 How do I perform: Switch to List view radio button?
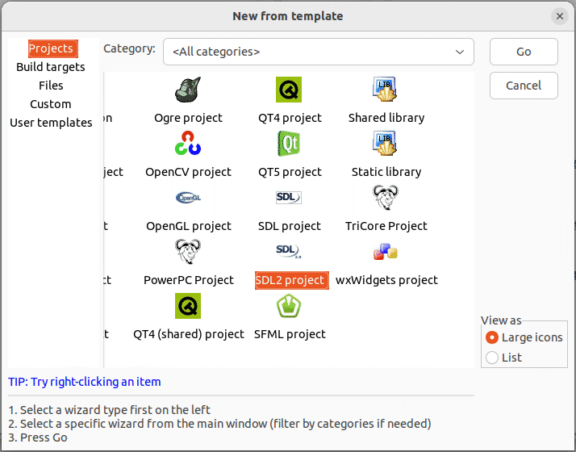click(x=492, y=358)
